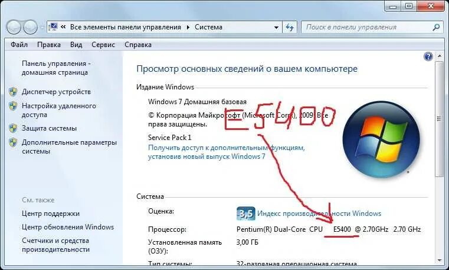Viewport: 449px width, 270px height.
Task: Maximize the Система window
Action: (409, 6)
